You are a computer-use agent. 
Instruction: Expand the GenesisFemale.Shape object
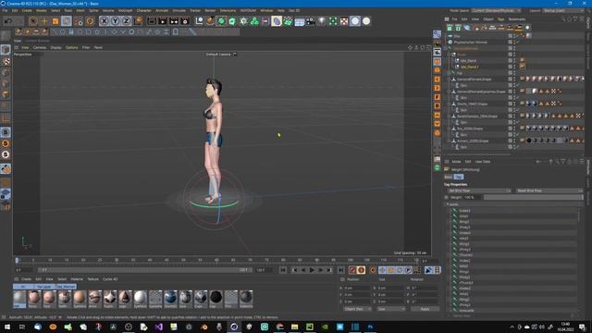(x=450, y=80)
